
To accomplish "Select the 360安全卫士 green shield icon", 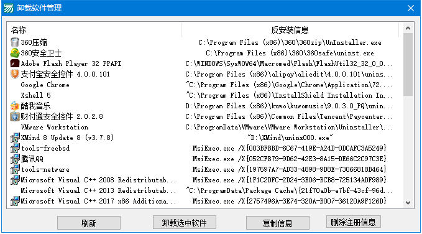I will point(14,53).
